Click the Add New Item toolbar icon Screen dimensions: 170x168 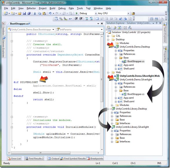[13, 13]
